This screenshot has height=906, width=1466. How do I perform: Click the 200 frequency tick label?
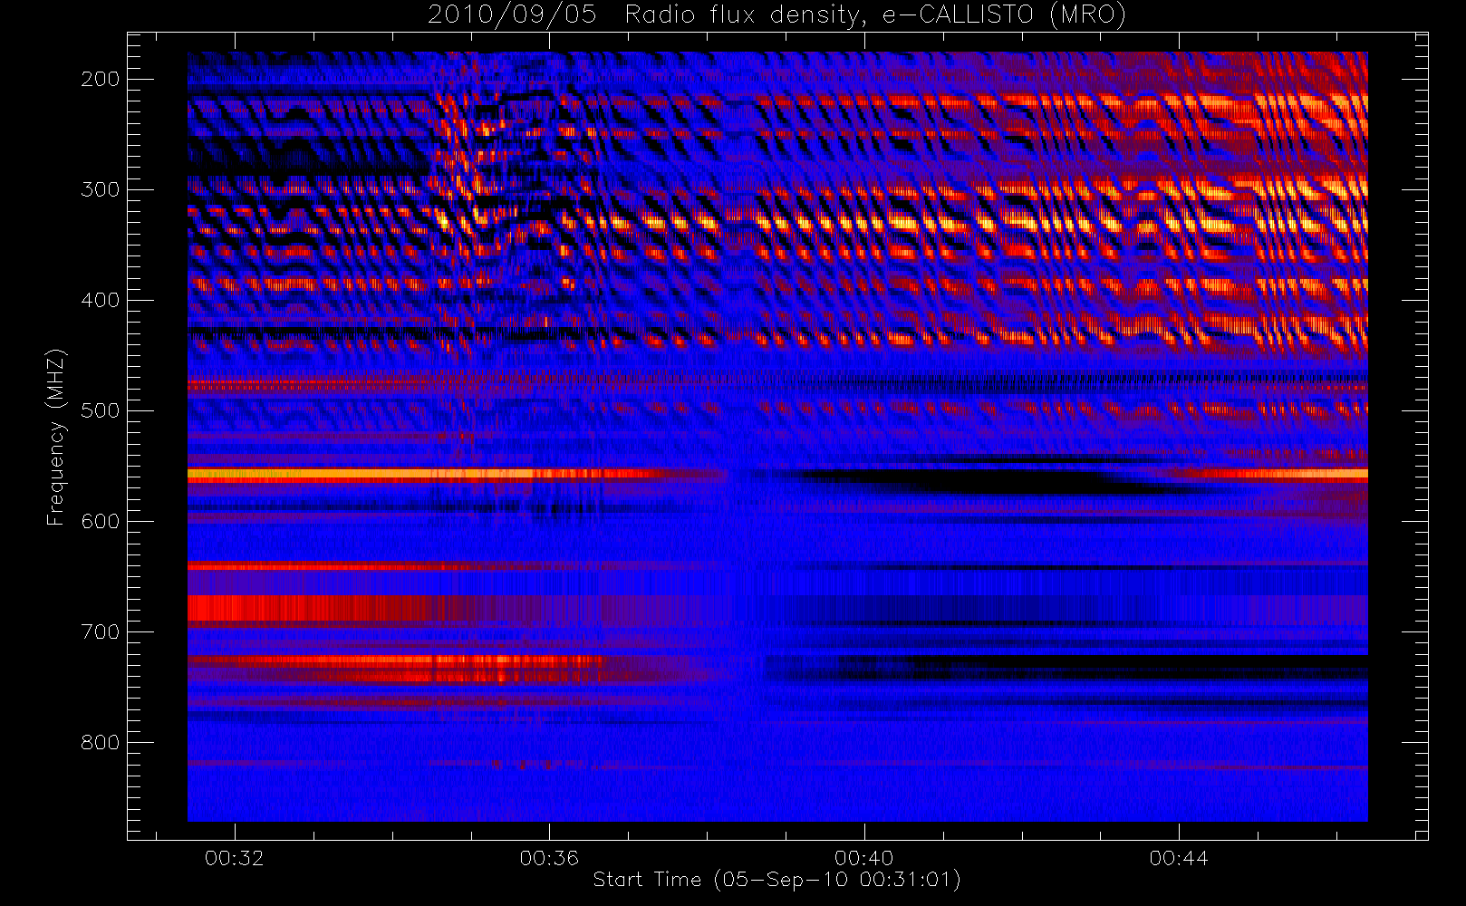point(101,79)
